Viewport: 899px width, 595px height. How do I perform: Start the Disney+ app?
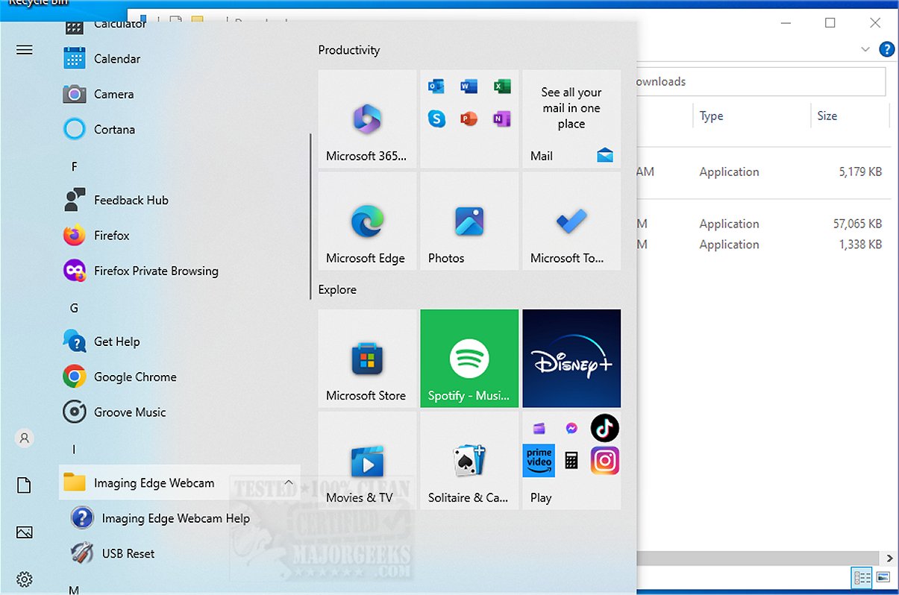(571, 358)
